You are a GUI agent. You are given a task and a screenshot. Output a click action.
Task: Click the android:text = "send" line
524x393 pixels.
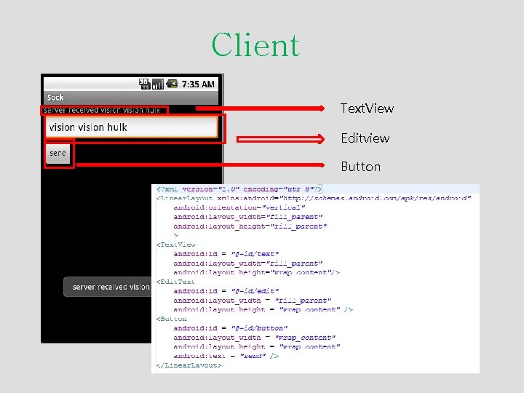coord(226,356)
